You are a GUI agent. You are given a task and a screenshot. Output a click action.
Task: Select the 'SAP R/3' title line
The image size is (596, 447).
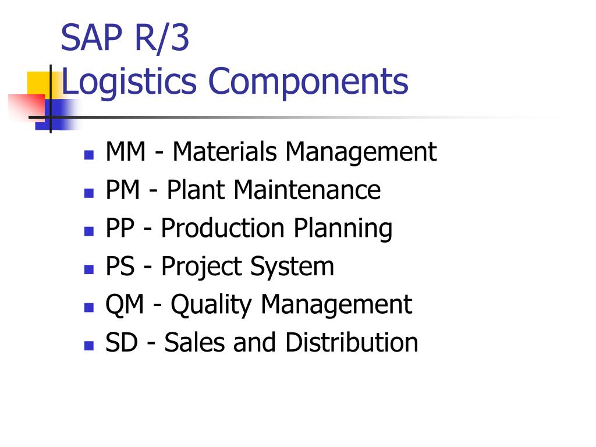tap(125, 37)
